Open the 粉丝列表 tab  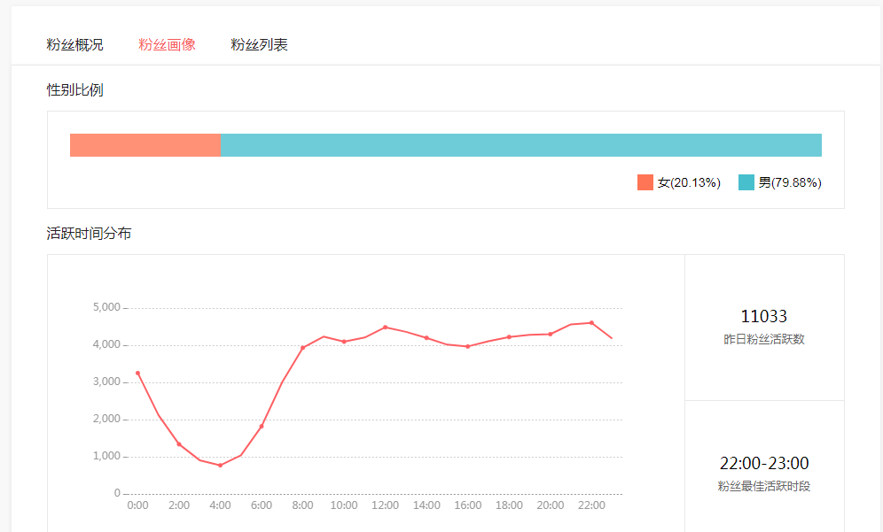coord(259,44)
